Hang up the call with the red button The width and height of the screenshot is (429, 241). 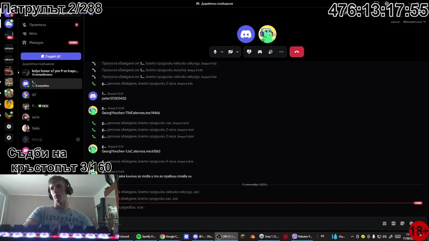[297, 52]
